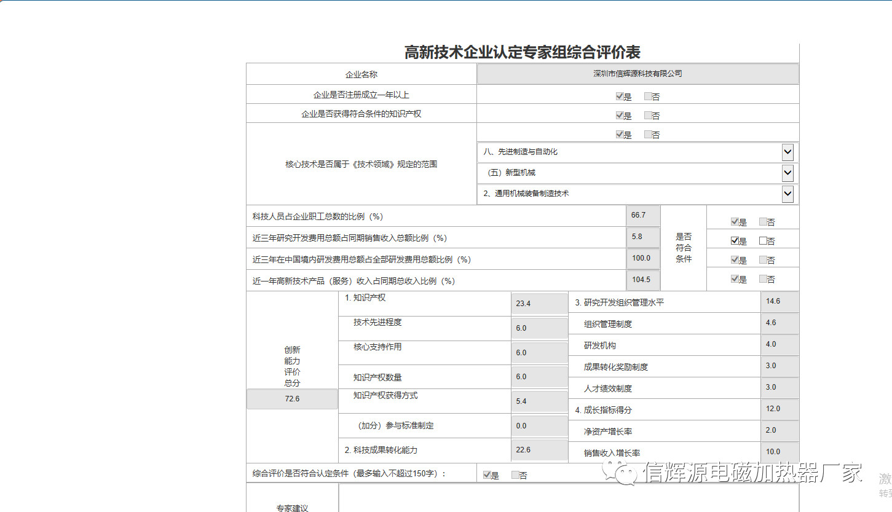This screenshot has height=512, width=892.
Task: Select the 销售收入增长率 score field 10.0
Action: click(779, 452)
